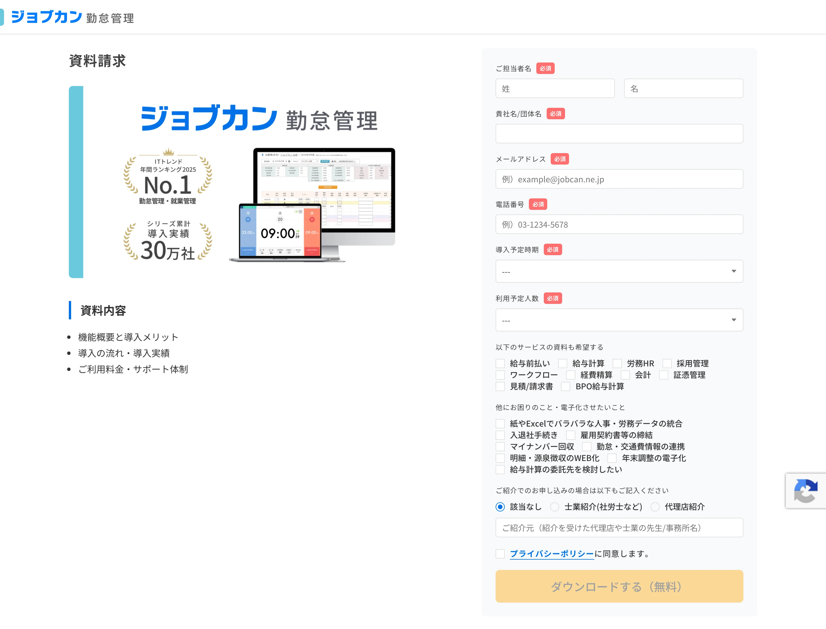Click the 機能概要と導入メリット list item
This screenshot has width=826, height=629.
click(128, 337)
